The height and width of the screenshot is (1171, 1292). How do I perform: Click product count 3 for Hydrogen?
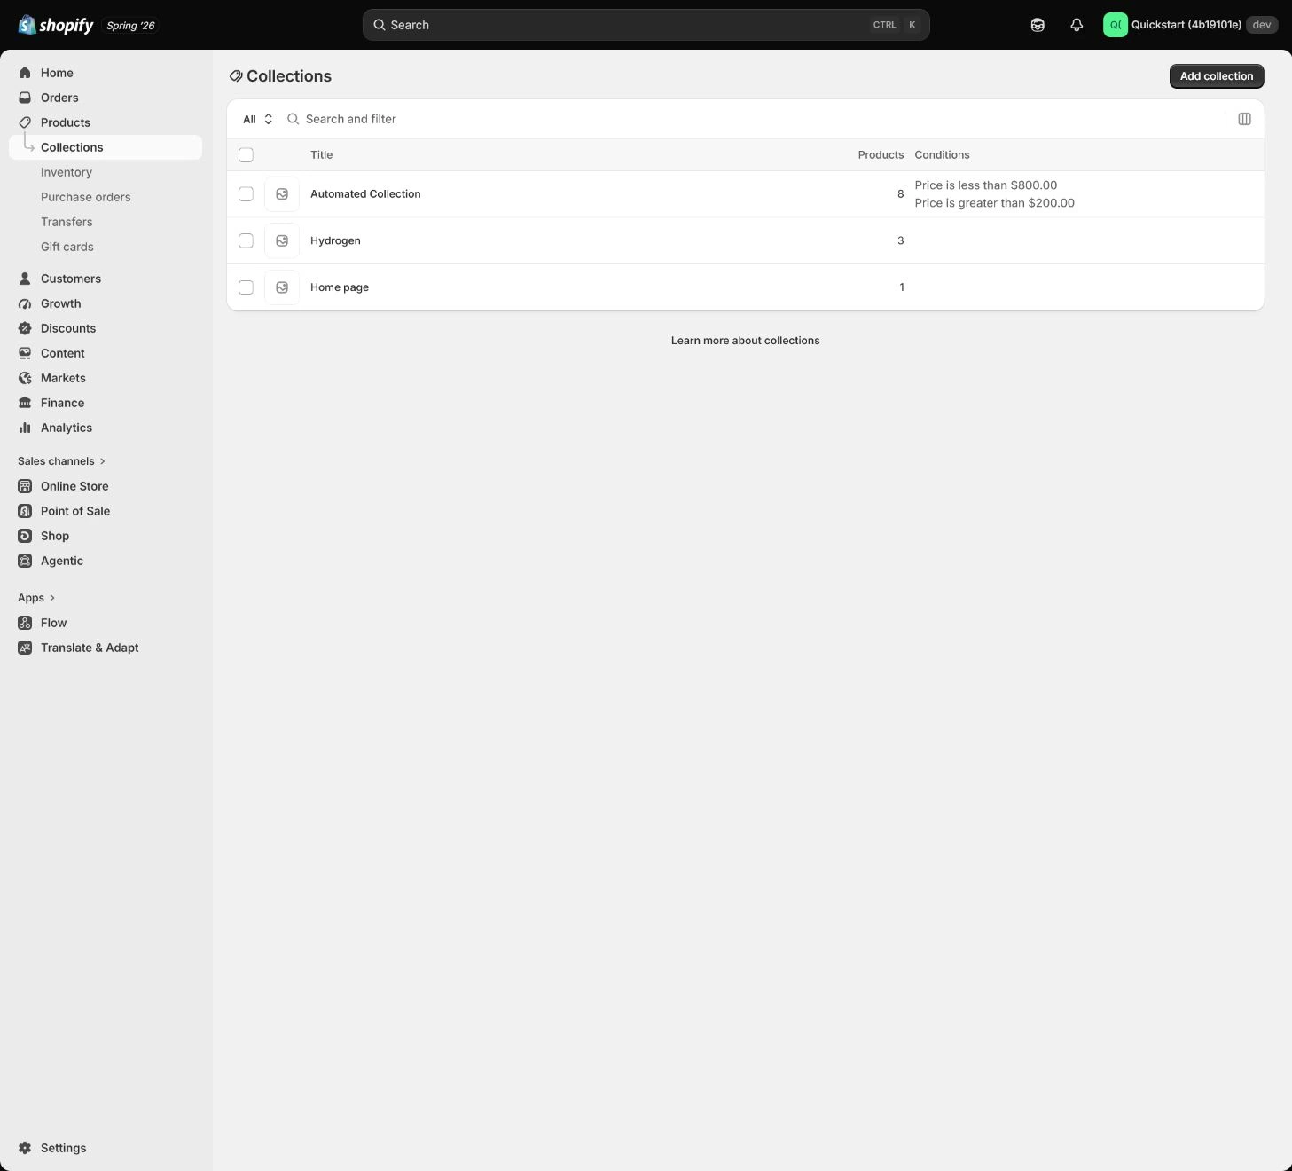click(900, 240)
